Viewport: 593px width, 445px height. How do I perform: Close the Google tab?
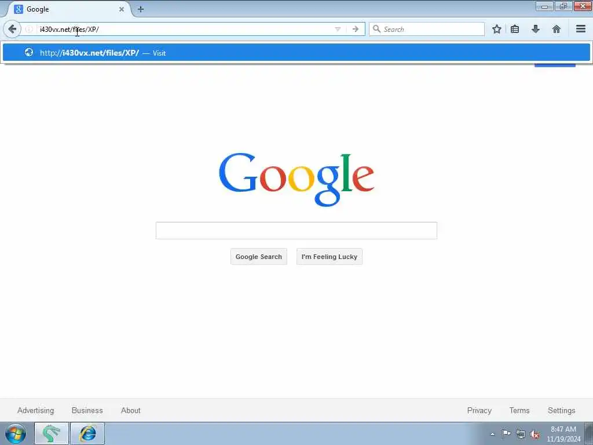[122, 9]
